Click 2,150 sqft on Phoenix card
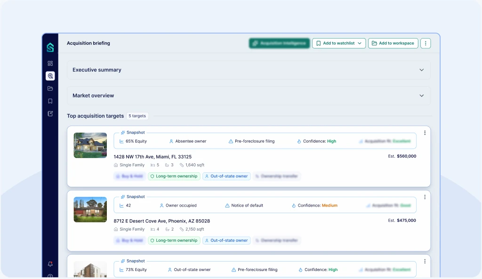Viewport: 482px width, 279px height. [192, 229]
